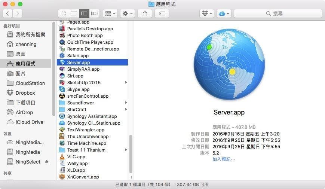Open the Cloud Station toolbar dropdown

224,13
